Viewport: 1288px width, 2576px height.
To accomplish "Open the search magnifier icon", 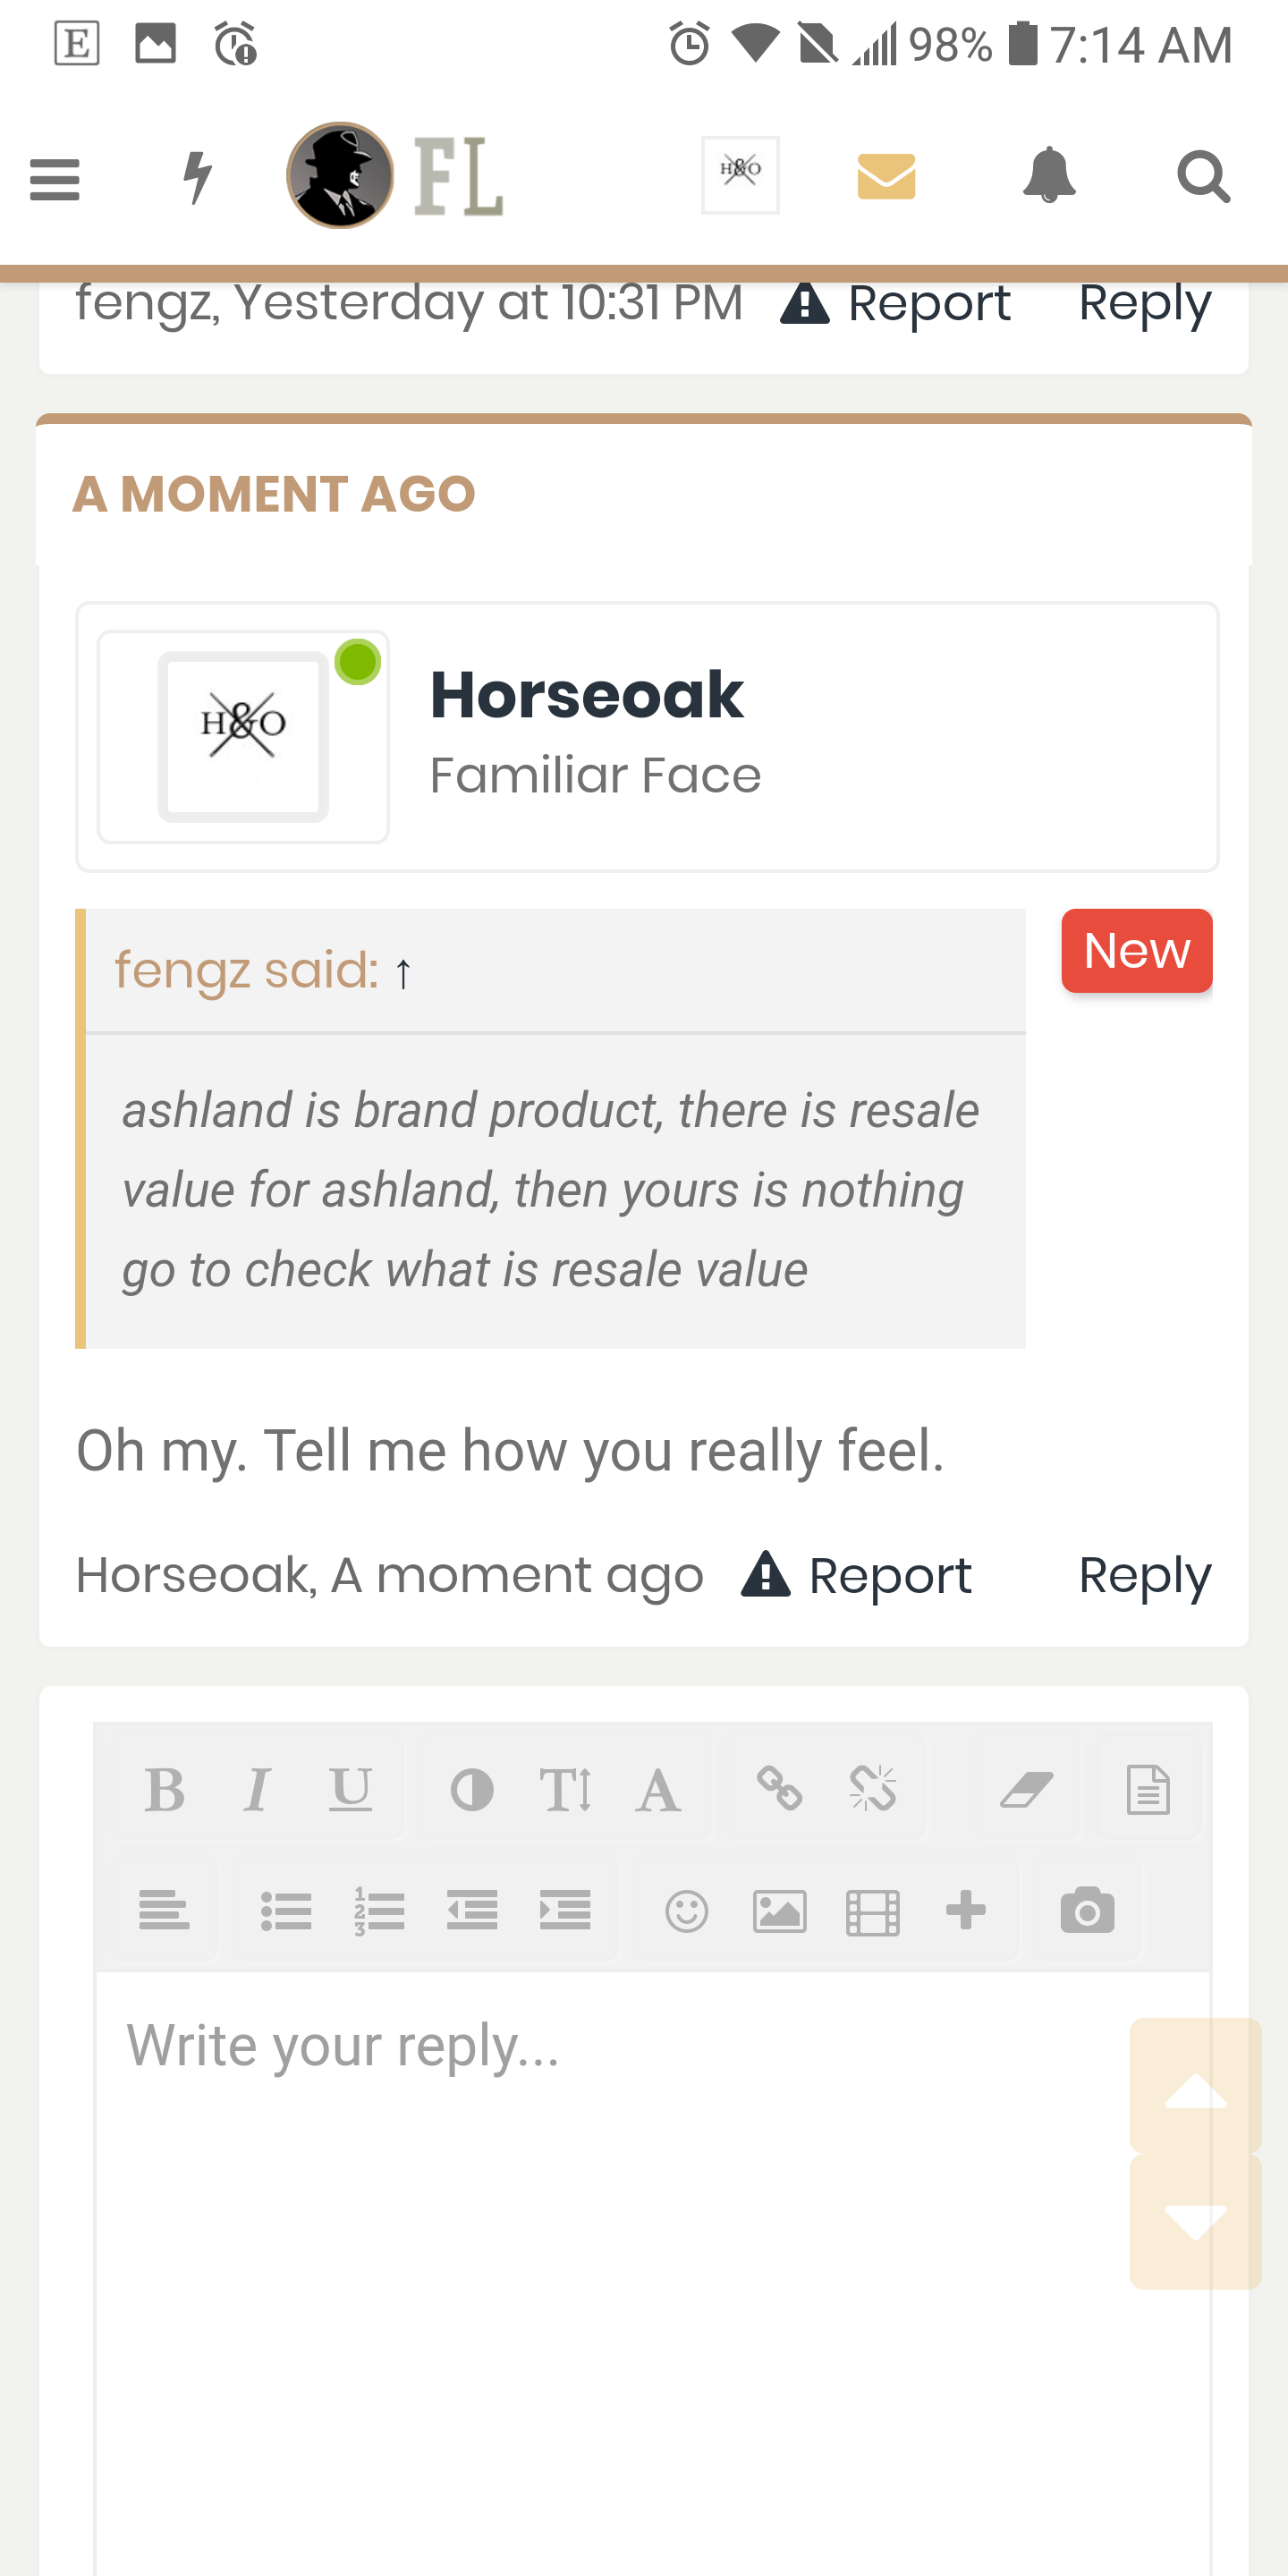I will pos(1203,177).
